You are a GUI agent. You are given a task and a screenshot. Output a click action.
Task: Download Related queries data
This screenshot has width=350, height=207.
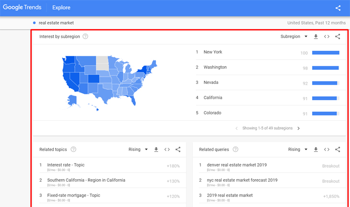click(316, 149)
